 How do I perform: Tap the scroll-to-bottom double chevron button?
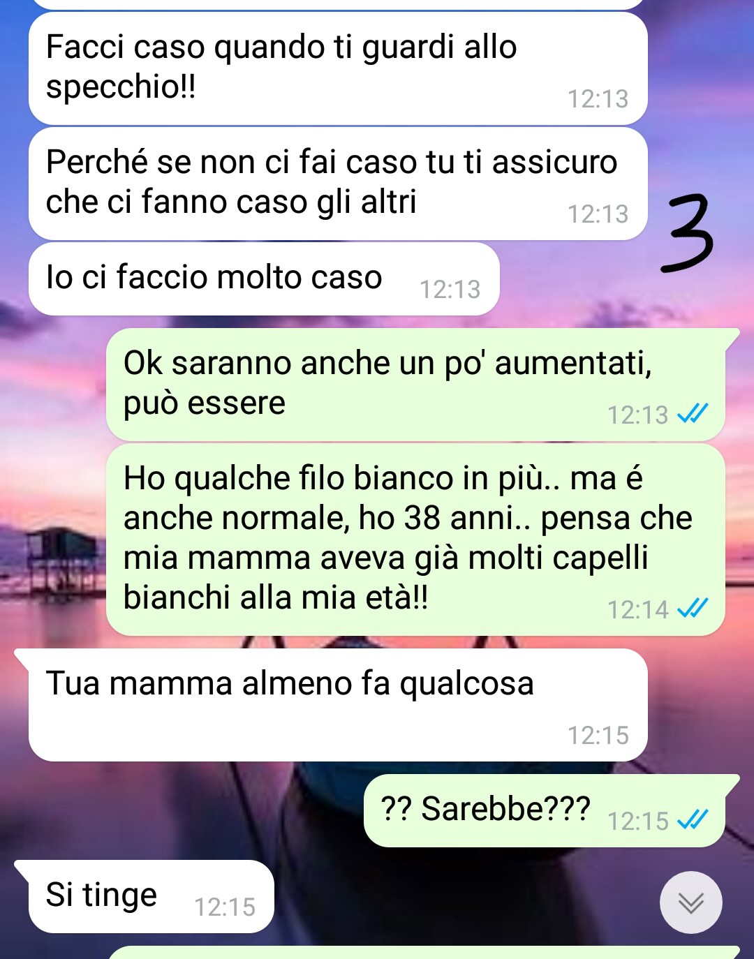coord(690,902)
